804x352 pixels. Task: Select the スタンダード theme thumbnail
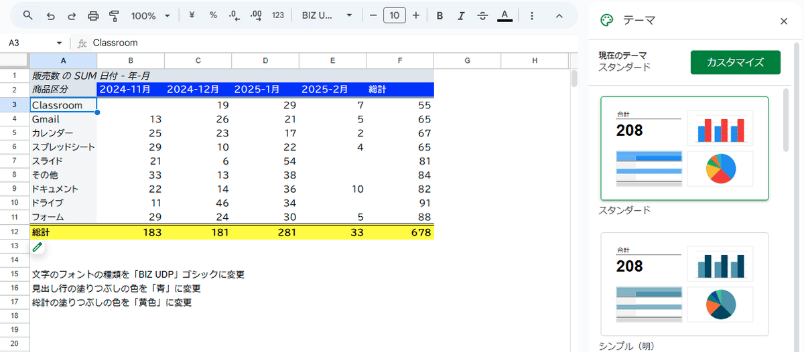pos(685,149)
